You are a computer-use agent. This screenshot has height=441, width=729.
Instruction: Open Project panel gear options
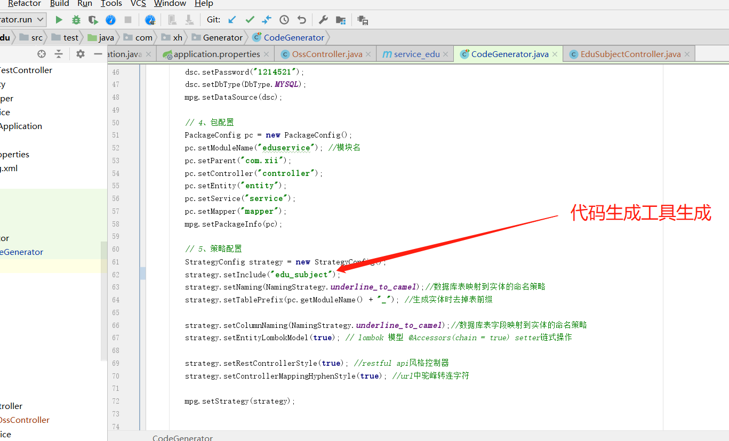pyautogui.click(x=81, y=54)
